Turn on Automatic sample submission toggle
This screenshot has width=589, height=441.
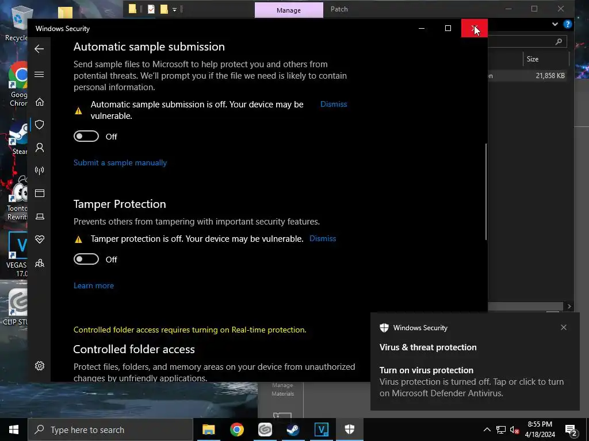86,136
